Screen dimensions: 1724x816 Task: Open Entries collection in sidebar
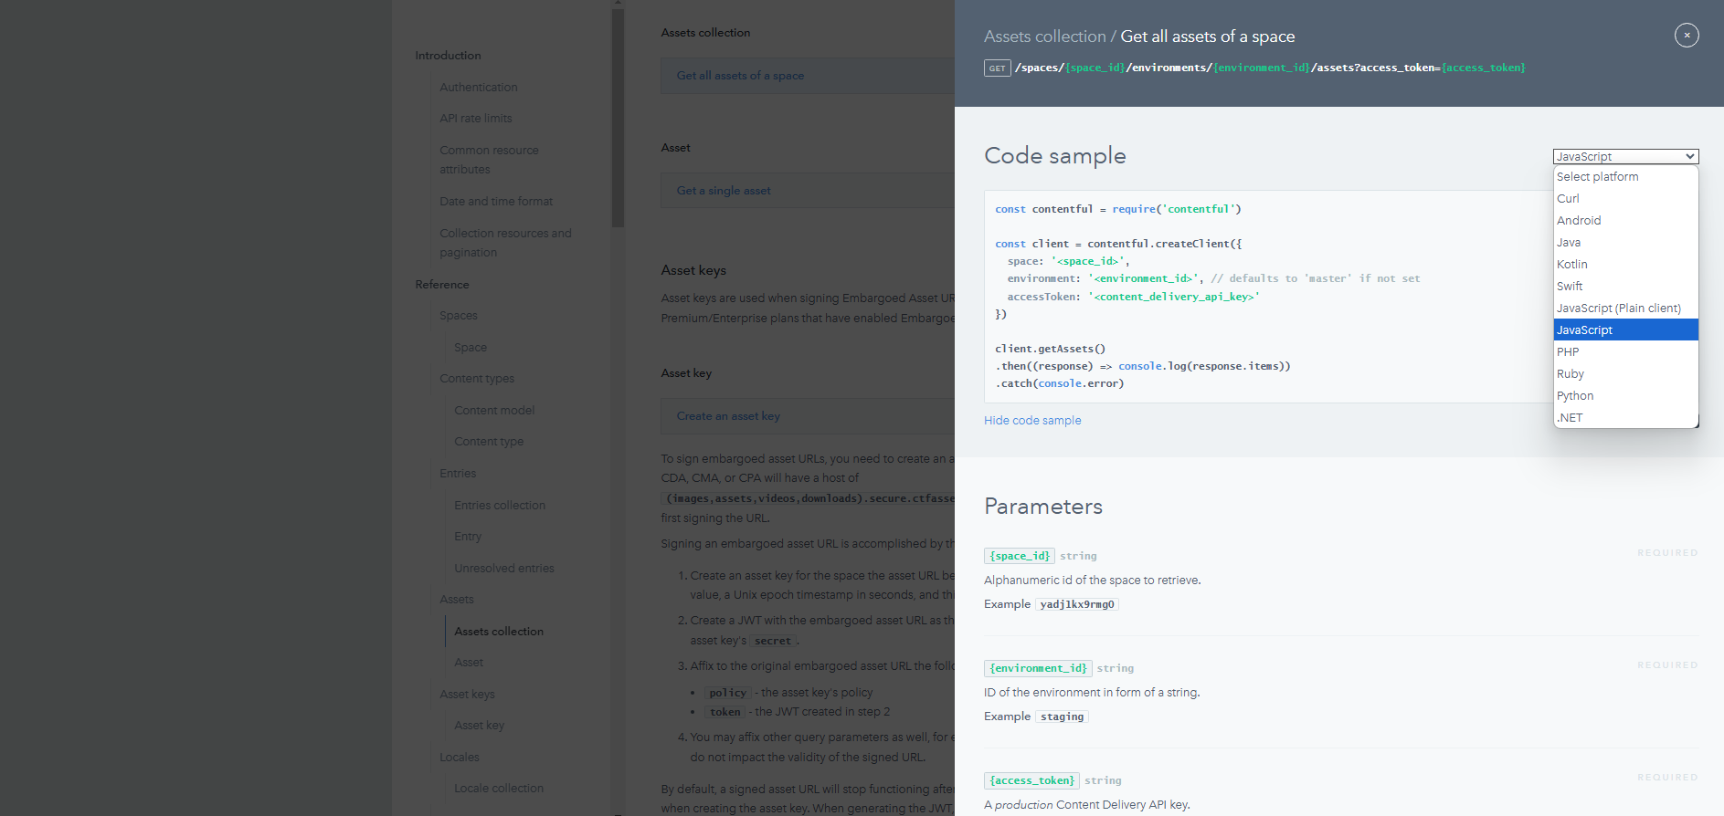(500, 506)
